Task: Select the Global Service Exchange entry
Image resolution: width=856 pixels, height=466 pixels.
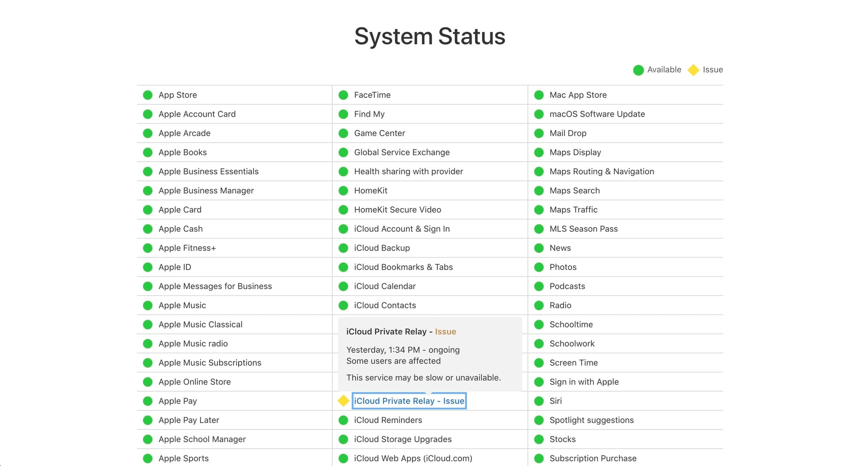Action: click(402, 152)
